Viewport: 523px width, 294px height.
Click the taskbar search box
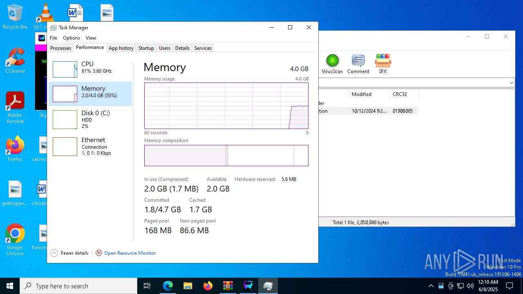pyautogui.click(x=78, y=286)
